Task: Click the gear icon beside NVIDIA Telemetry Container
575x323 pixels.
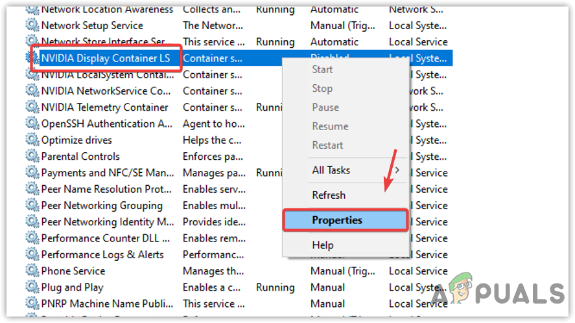Action: click(x=32, y=107)
